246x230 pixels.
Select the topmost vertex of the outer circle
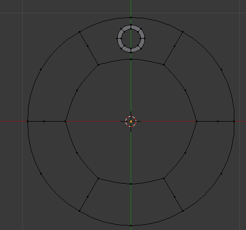(x=131, y=17)
